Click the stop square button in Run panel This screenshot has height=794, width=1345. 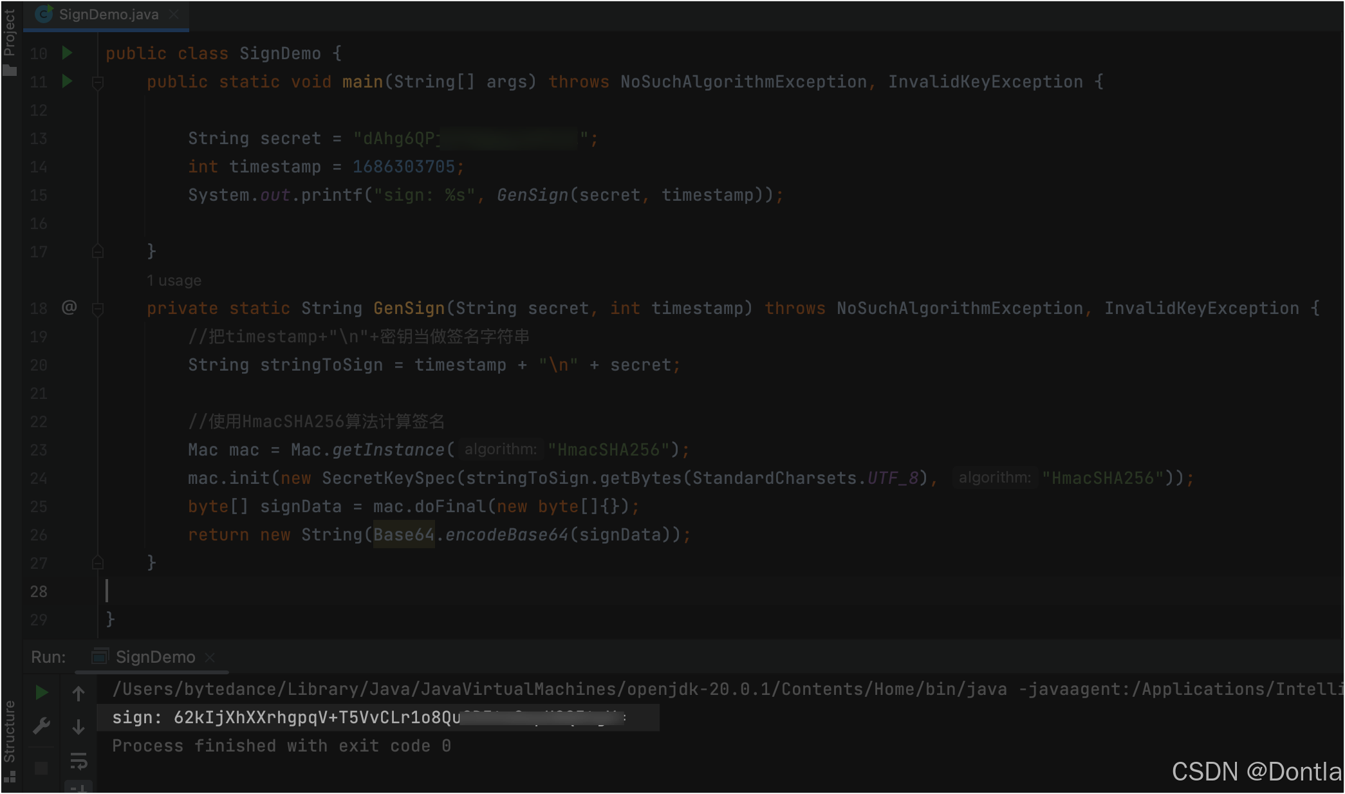coord(41,768)
